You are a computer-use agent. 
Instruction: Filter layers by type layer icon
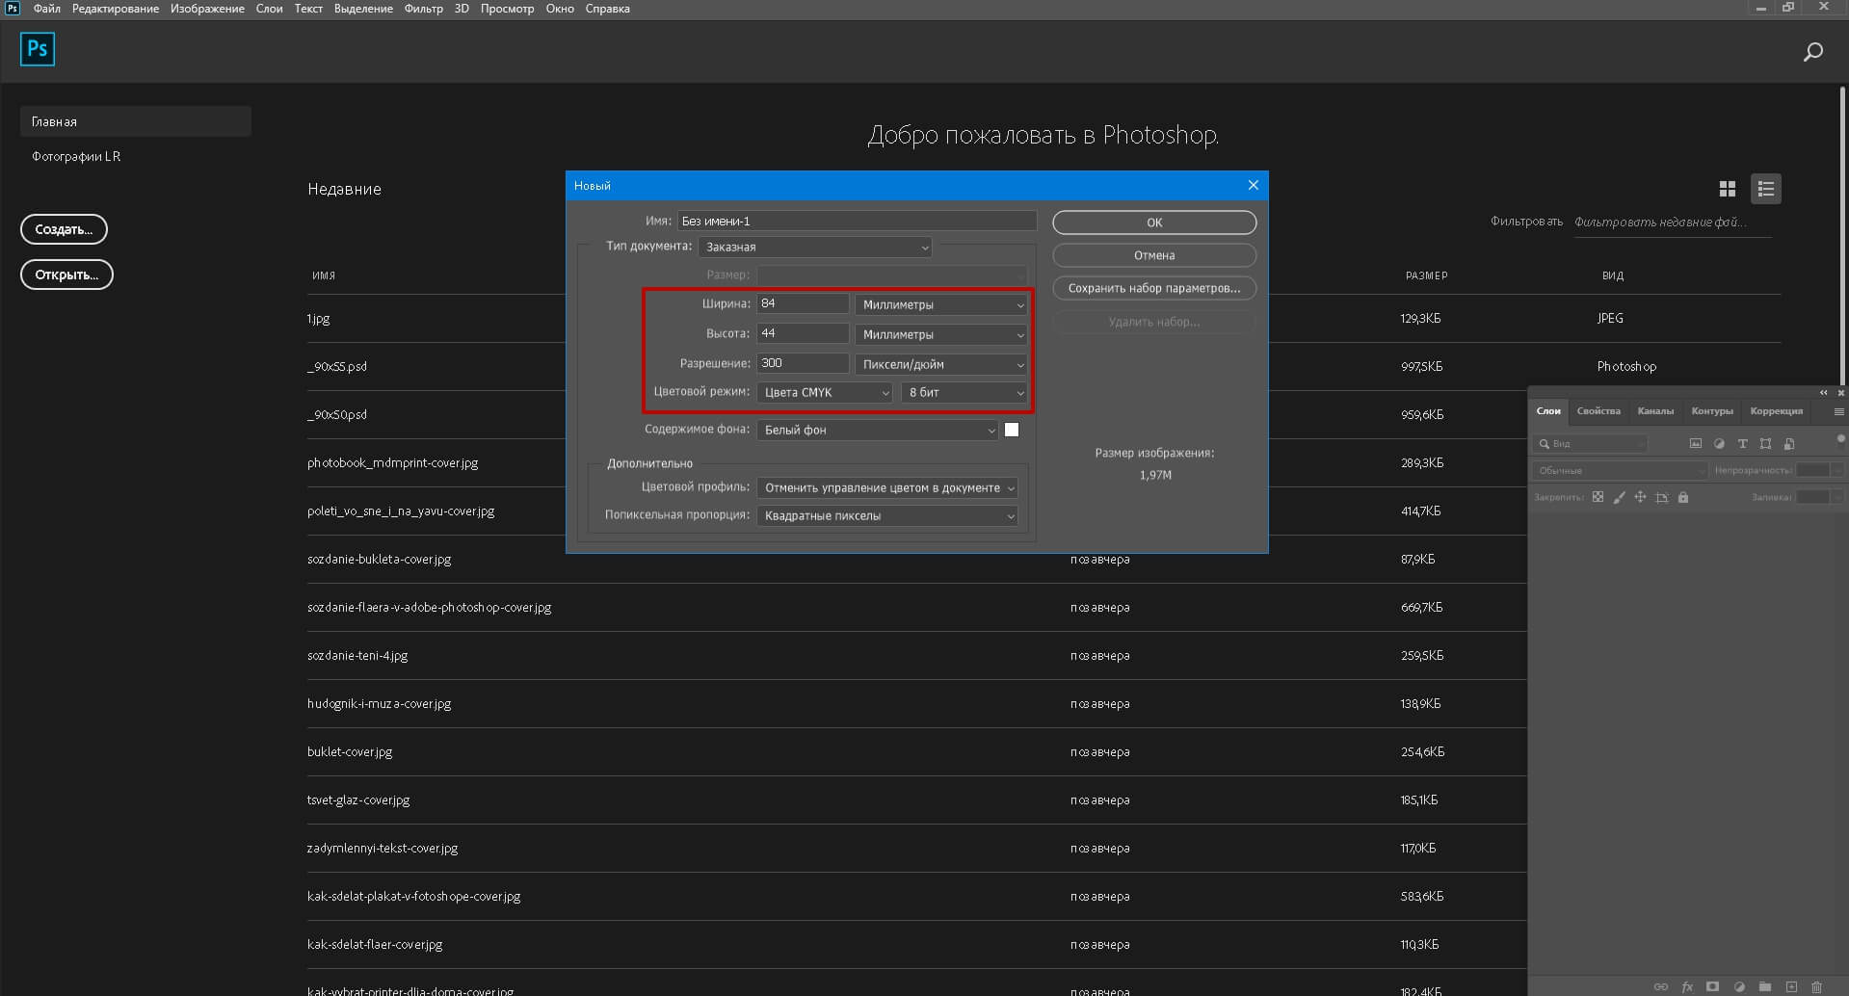tap(1742, 444)
